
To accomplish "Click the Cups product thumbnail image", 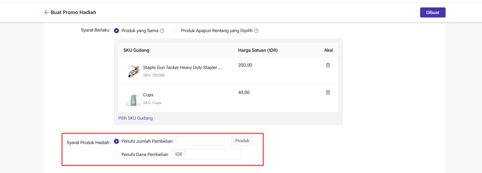I will [133, 100].
